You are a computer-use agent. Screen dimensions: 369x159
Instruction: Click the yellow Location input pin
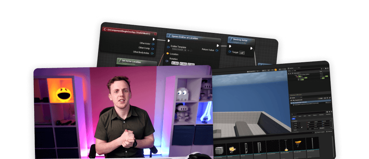[x=168, y=53]
